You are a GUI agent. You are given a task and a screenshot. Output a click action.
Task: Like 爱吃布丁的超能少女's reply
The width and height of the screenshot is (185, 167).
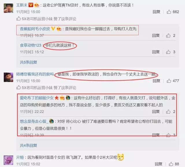[168, 111]
